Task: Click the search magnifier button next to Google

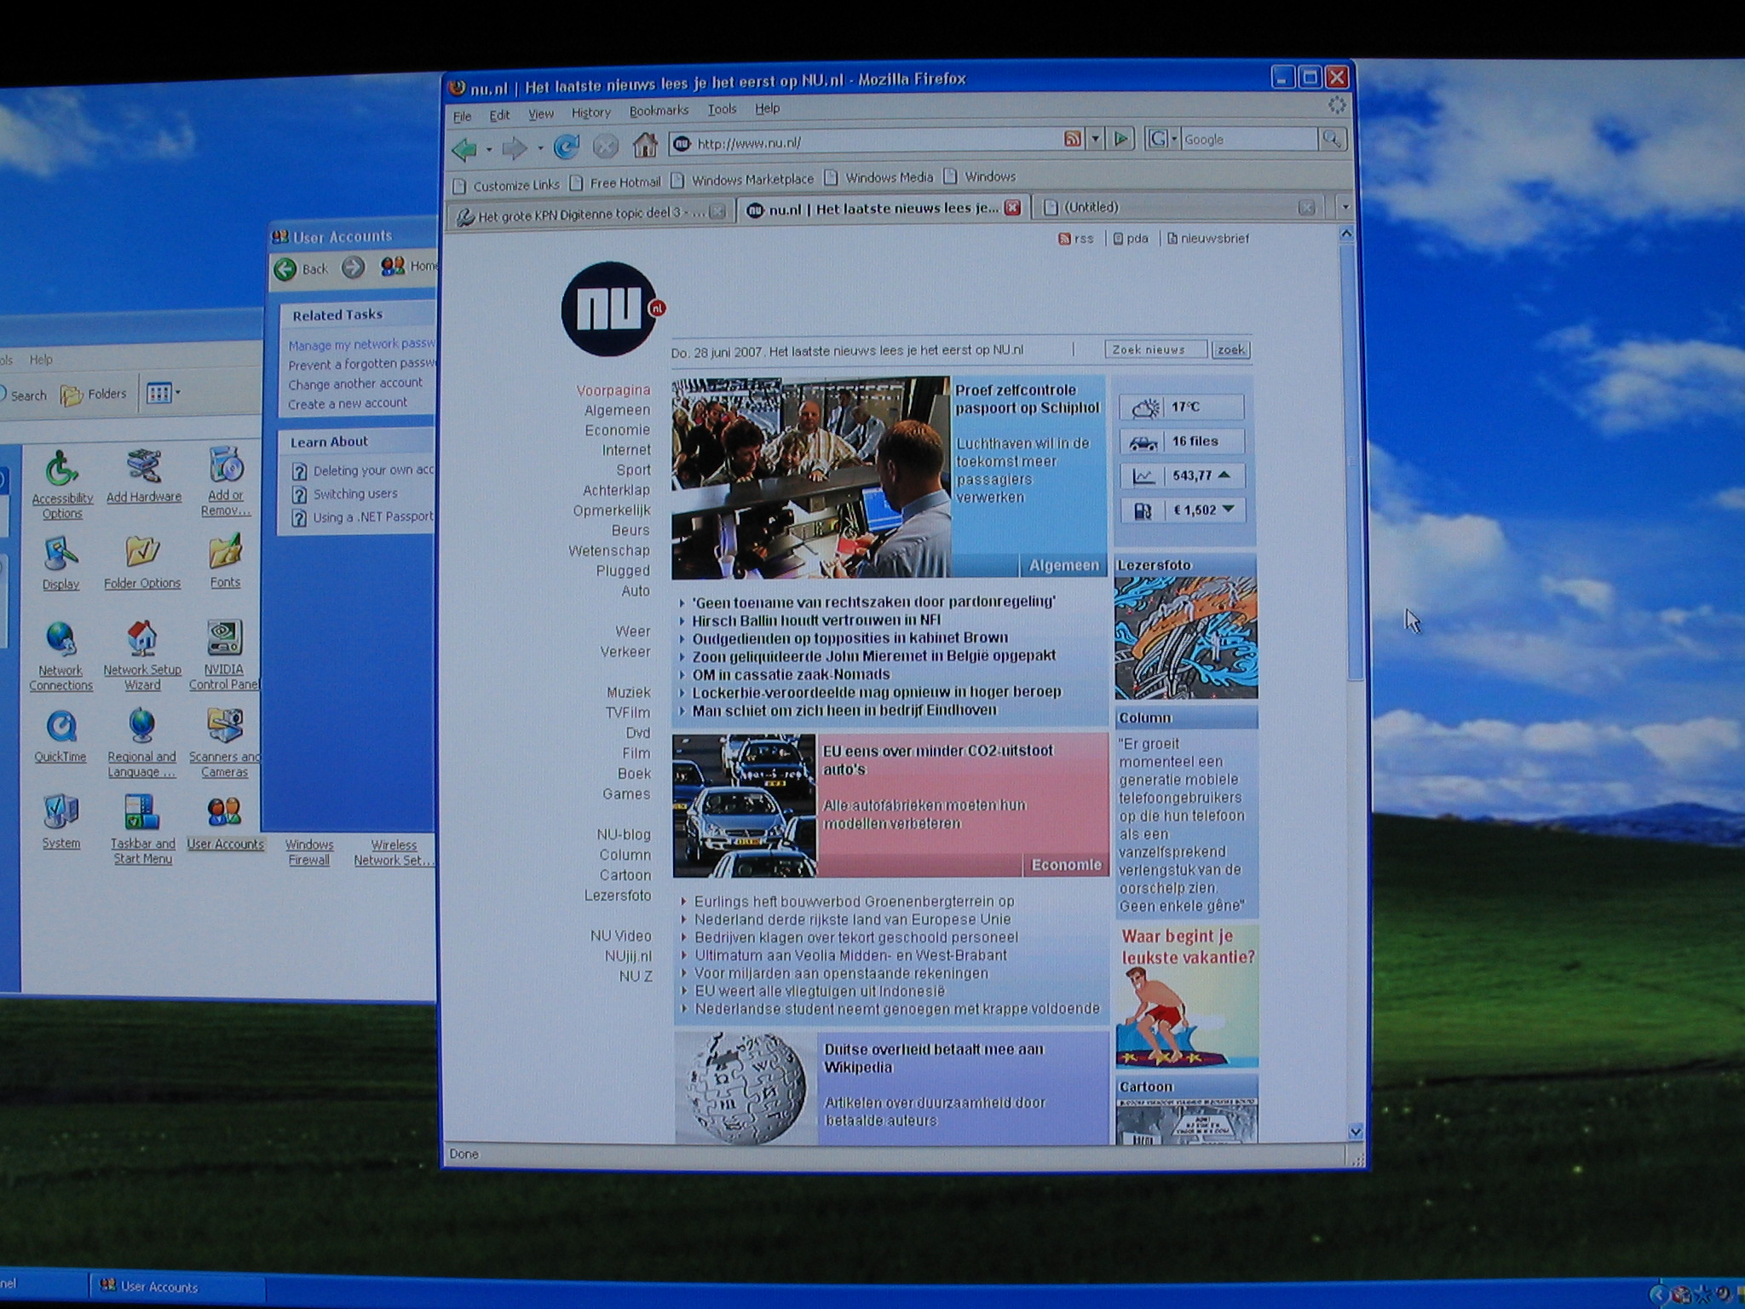Action: click(1332, 139)
